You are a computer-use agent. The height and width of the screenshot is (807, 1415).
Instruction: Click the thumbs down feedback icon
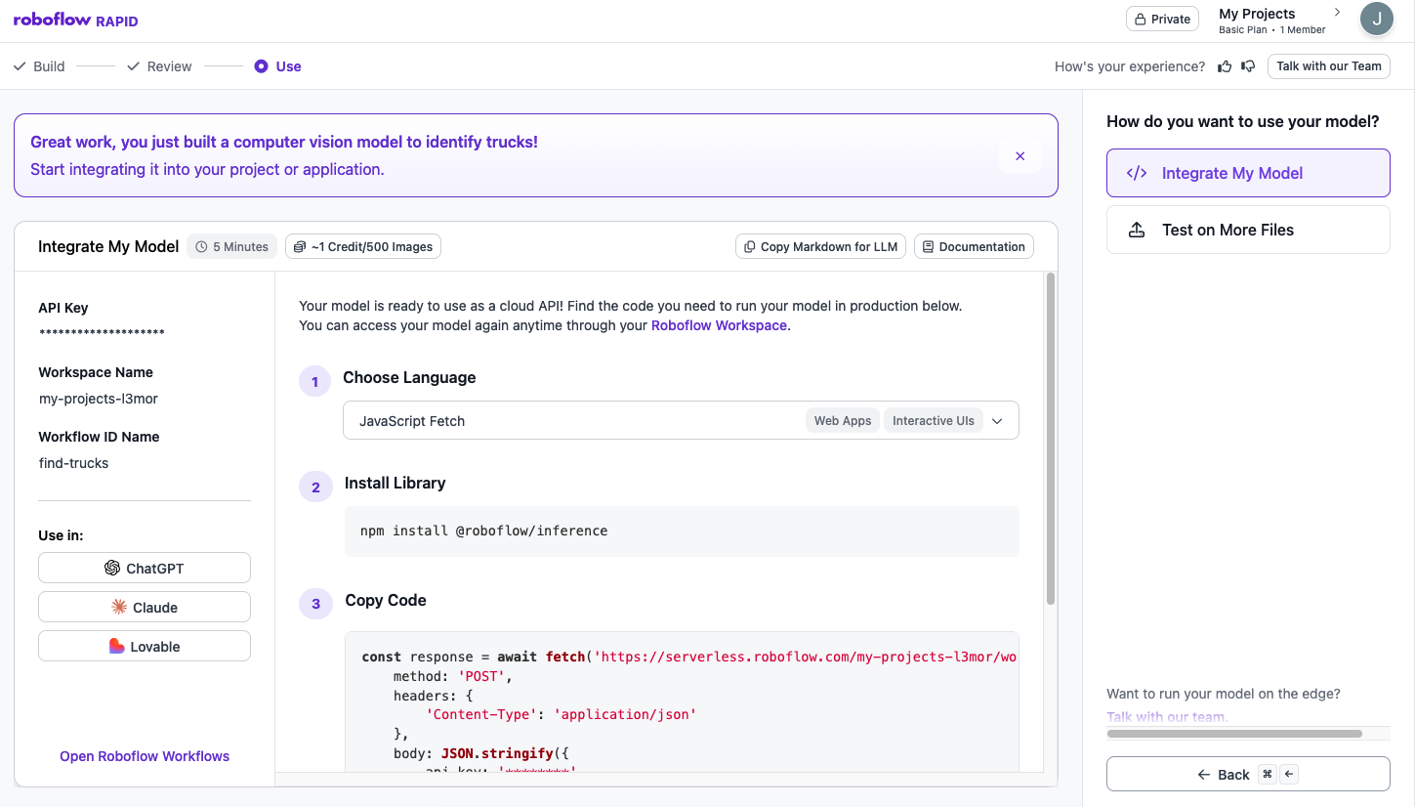(x=1248, y=66)
